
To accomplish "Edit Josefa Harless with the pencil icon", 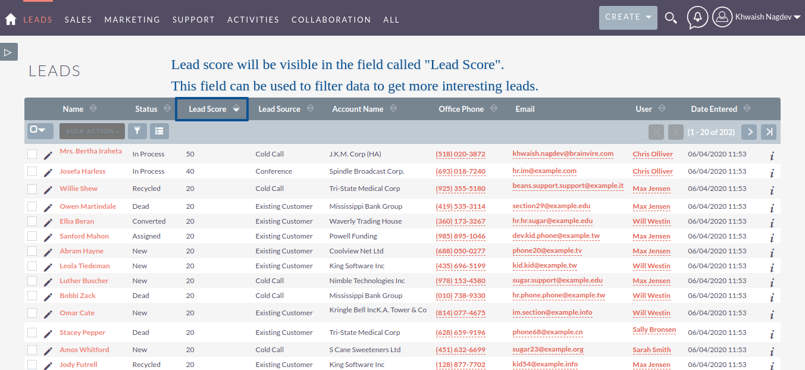I will click(48, 173).
